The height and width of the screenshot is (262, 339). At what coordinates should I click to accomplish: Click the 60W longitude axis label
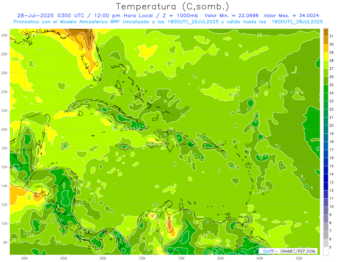click(260, 258)
